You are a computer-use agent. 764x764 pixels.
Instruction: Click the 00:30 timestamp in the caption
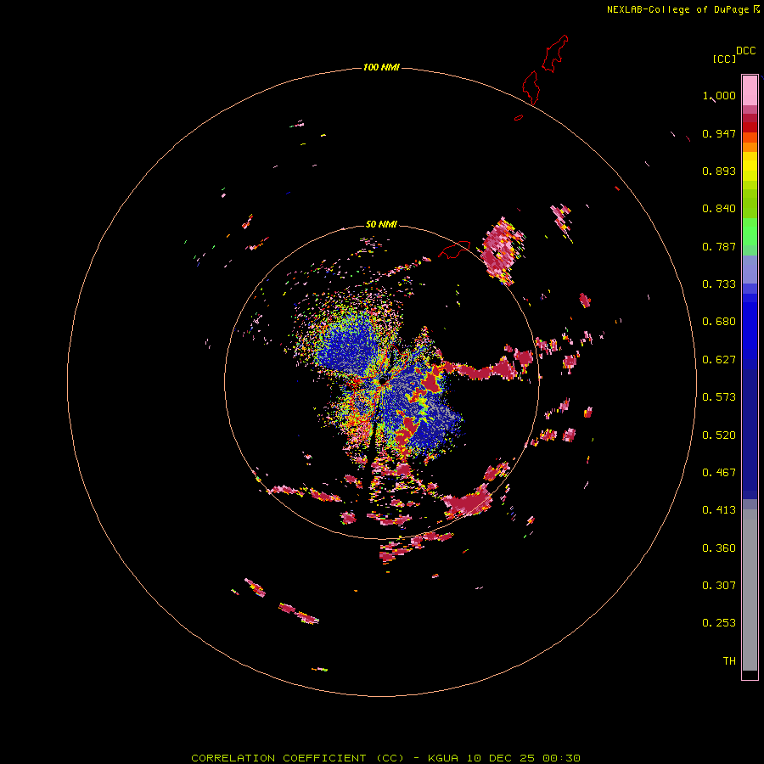click(561, 758)
